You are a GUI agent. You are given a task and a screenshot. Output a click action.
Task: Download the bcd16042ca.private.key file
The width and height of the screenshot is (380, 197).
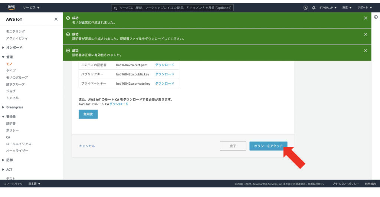pos(164,84)
